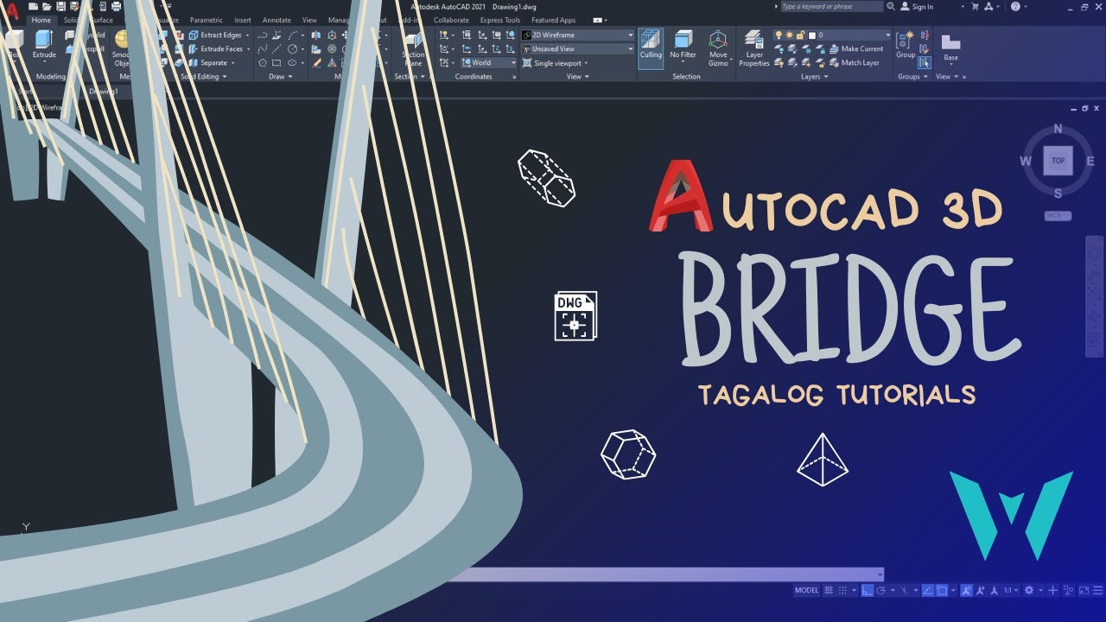This screenshot has height=622, width=1106.
Task: Click the Extract Edges tool
Action: 218,35
